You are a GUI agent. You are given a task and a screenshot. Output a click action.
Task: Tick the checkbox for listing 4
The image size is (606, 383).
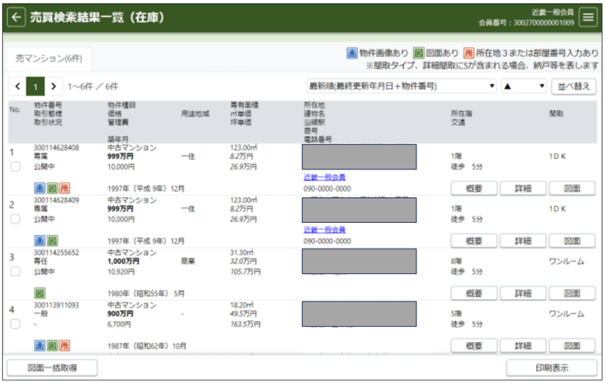click(15, 324)
